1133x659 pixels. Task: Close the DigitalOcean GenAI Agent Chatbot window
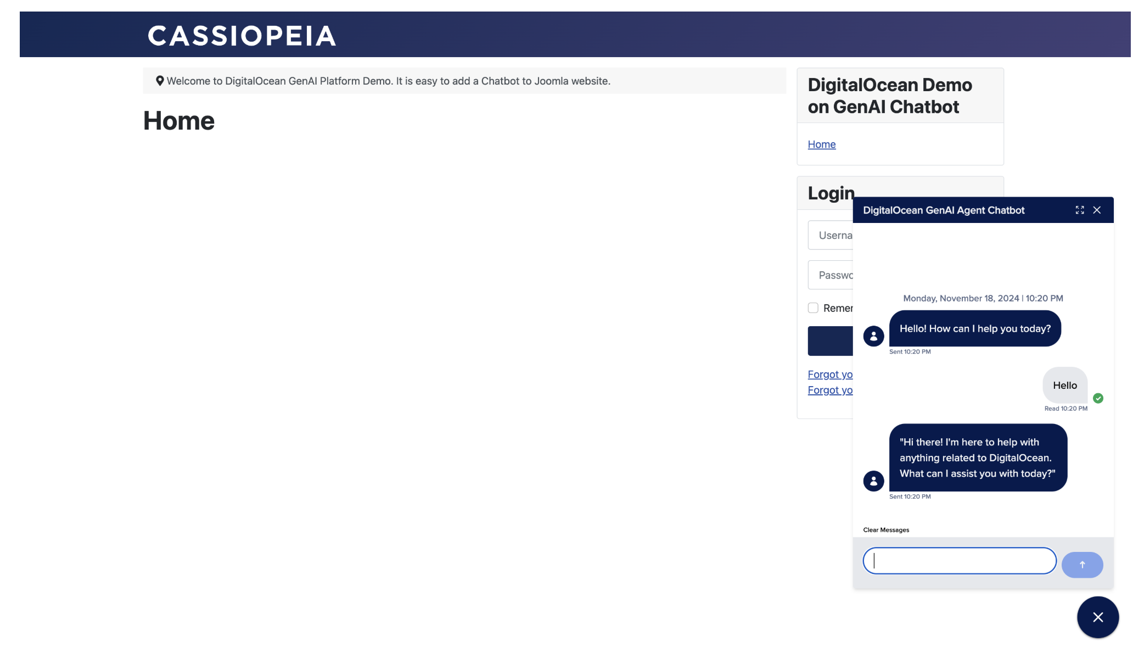point(1097,210)
